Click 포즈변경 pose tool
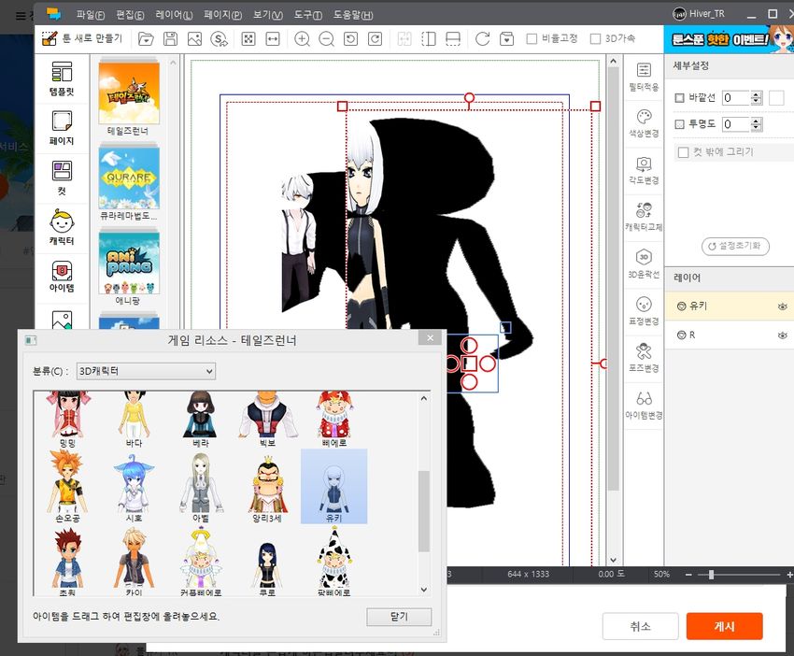 pos(644,358)
